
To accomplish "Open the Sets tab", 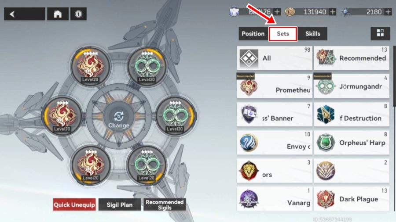I will 283,34.
